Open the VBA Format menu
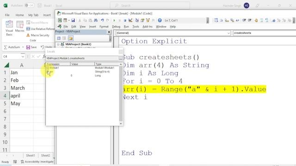 click(x=104, y=27)
